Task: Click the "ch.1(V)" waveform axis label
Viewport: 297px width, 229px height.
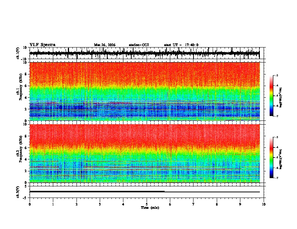Action: (x=18, y=53)
